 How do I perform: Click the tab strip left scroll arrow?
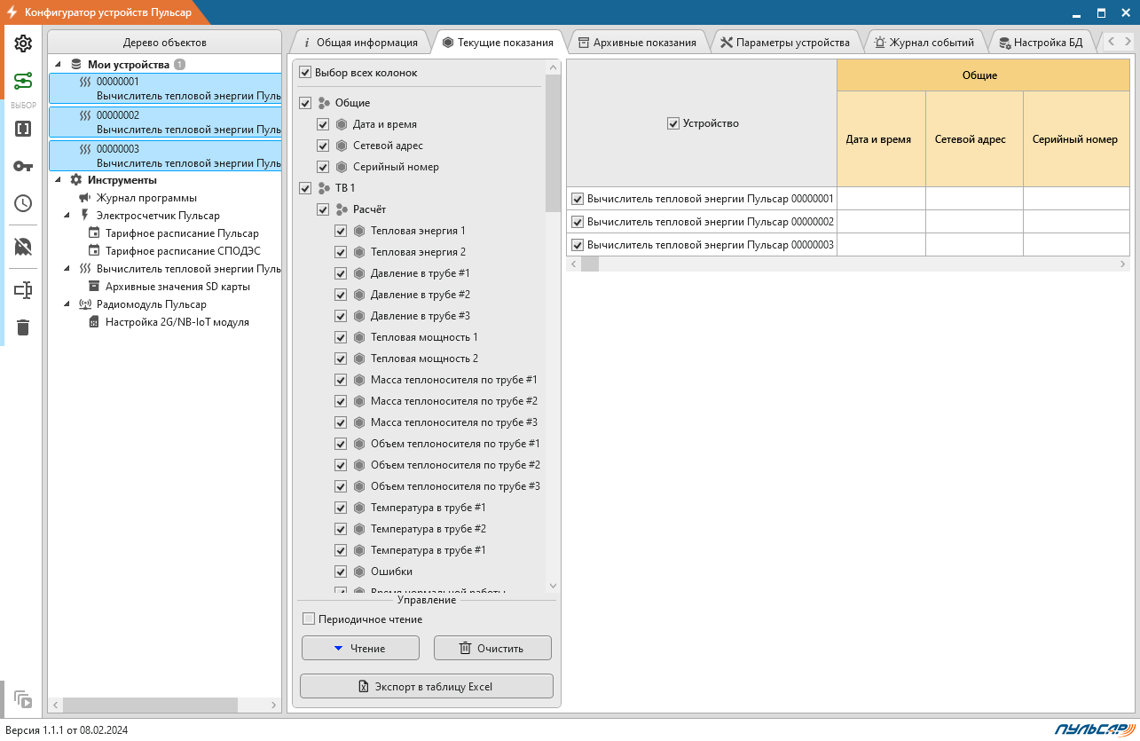[1110, 41]
